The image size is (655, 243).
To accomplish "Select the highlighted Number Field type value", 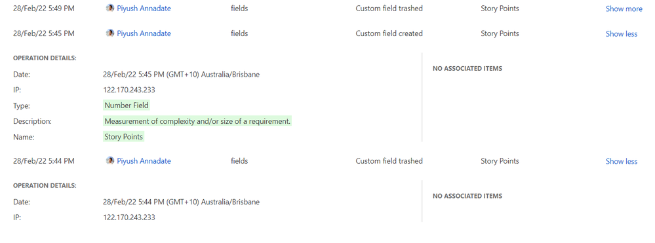I will (x=127, y=105).
